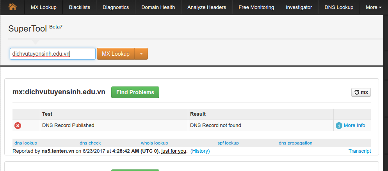This screenshot has height=171, width=388.
Task: Click the blue More Info icon
Action: pos(339,125)
